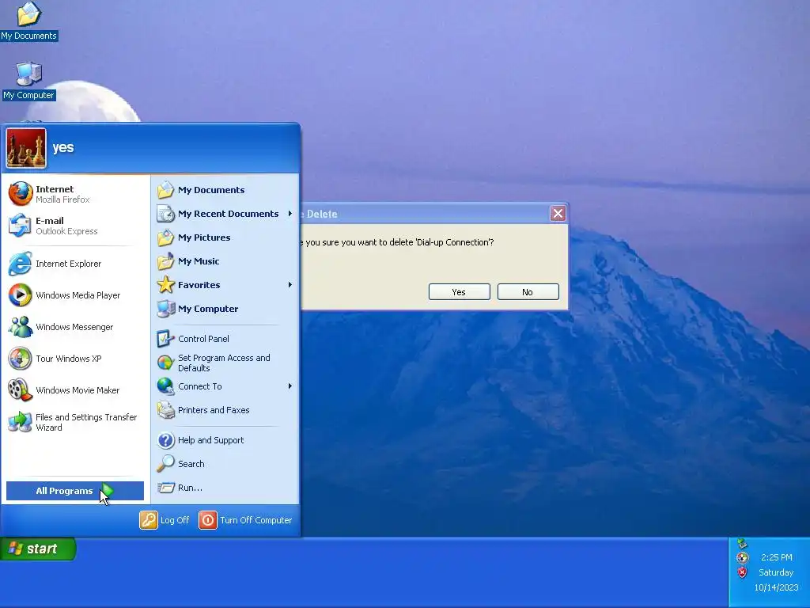The image size is (810, 608).
Task: Click the Log Off label
Action: pyautogui.click(x=175, y=520)
